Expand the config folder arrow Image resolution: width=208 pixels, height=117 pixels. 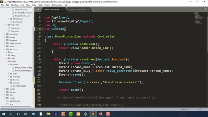tap(5, 37)
